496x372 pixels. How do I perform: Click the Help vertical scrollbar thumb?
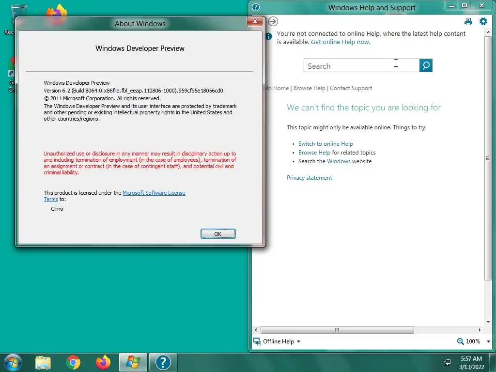(x=487, y=158)
